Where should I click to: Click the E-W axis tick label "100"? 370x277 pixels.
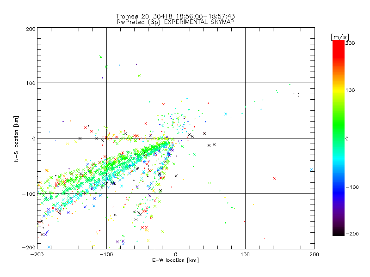tap(245, 254)
